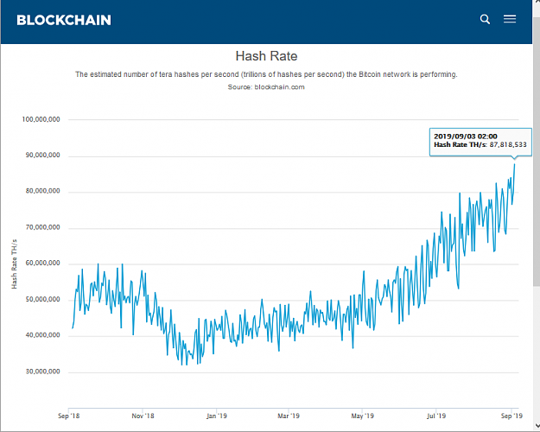
Task: Click the Hash Rate TH/s axis title
Action: (14, 264)
